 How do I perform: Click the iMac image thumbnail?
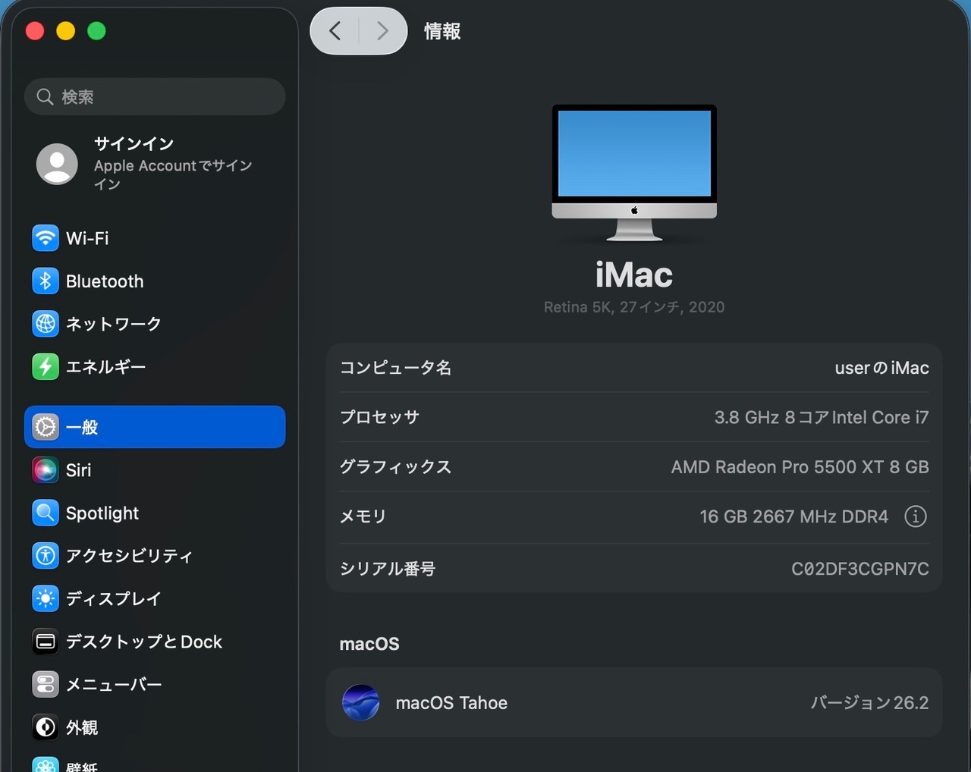(x=634, y=173)
